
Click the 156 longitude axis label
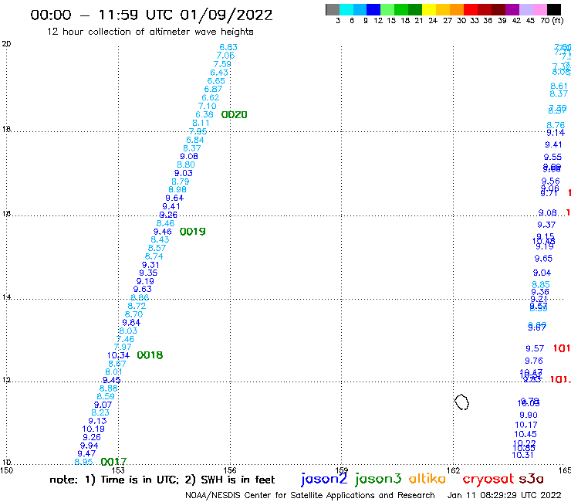pos(230,470)
